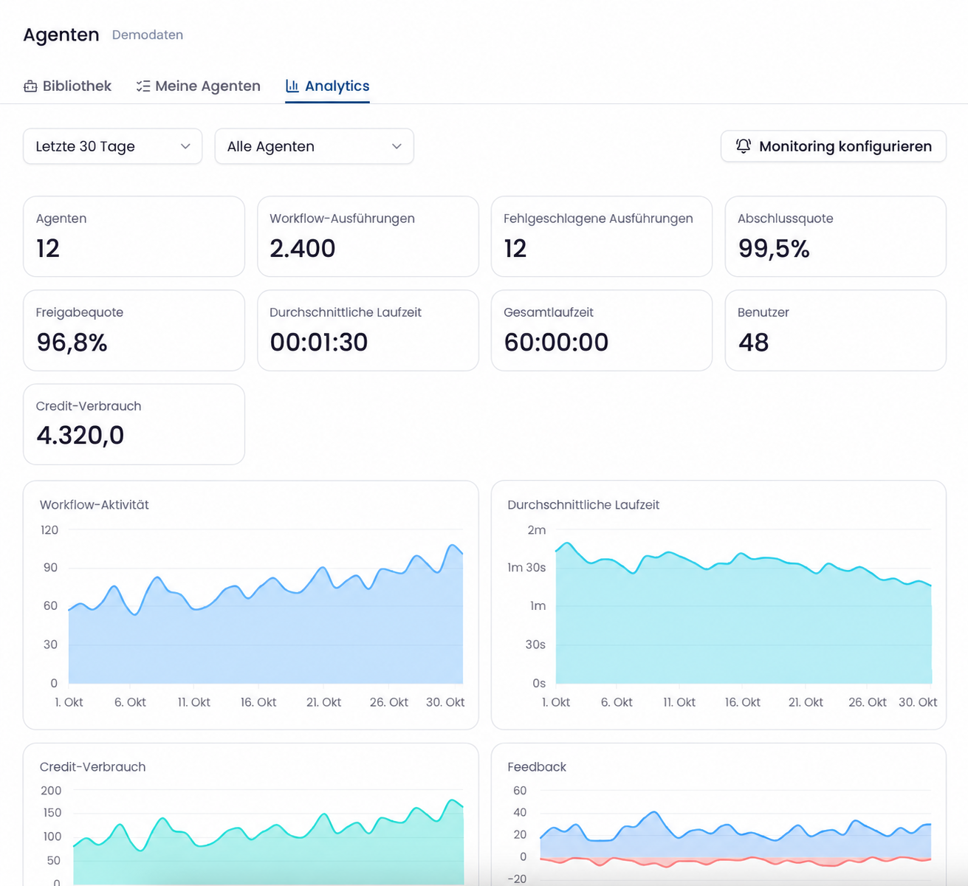This screenshot has height=886, width=968.
Task: Click the Credit-Verbrauch chart title
Action: pyautogui.click(x=93, y=767)
